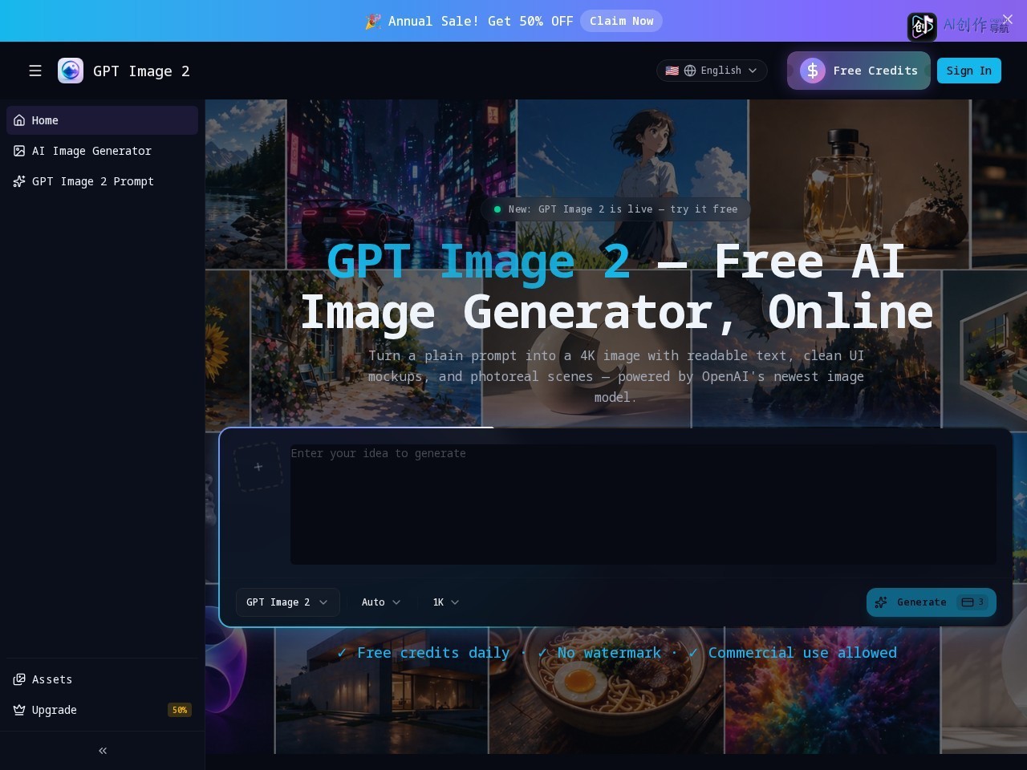
Task: Click the 50% badge next to Upgrade
Action: [x=180, y=710]
